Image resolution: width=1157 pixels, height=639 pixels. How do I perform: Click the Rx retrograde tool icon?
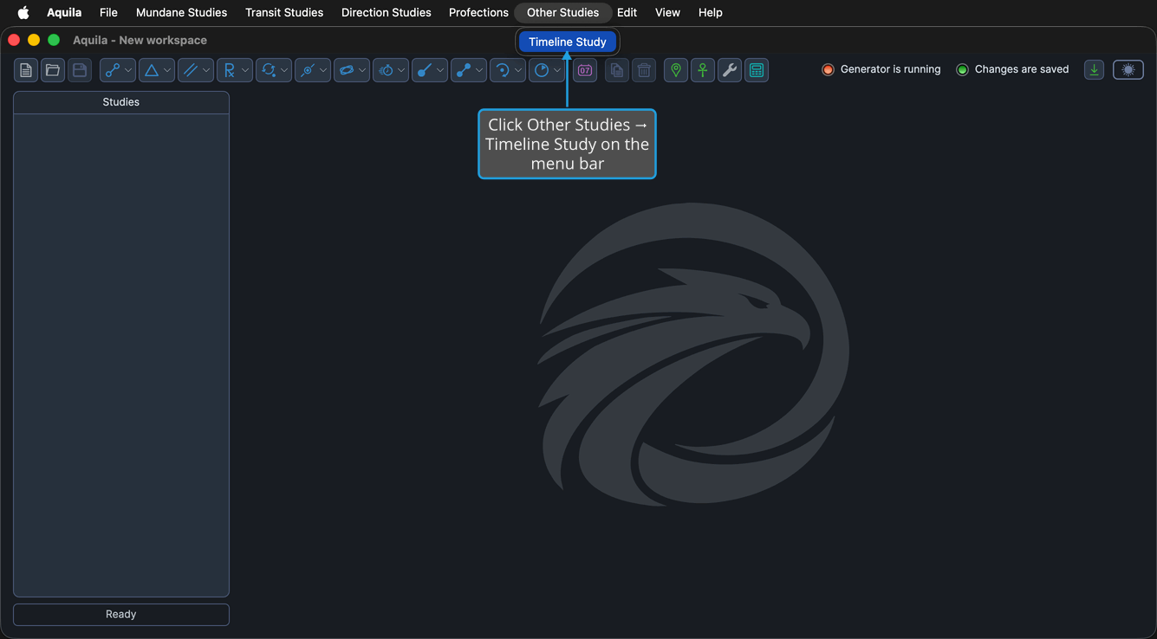pyautogui.click(x=230, y=70)
